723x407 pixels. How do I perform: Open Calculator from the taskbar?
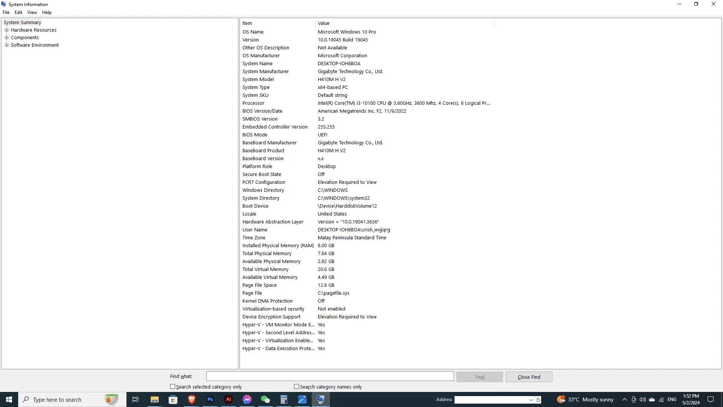click(284, 399)
